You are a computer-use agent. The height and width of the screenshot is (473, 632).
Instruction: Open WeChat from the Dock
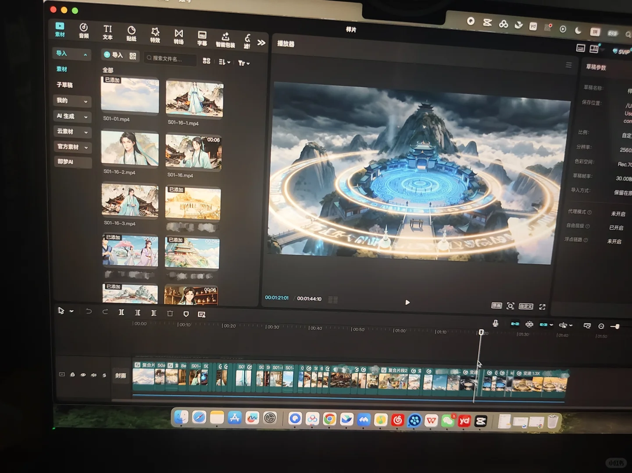click(448, 421)
